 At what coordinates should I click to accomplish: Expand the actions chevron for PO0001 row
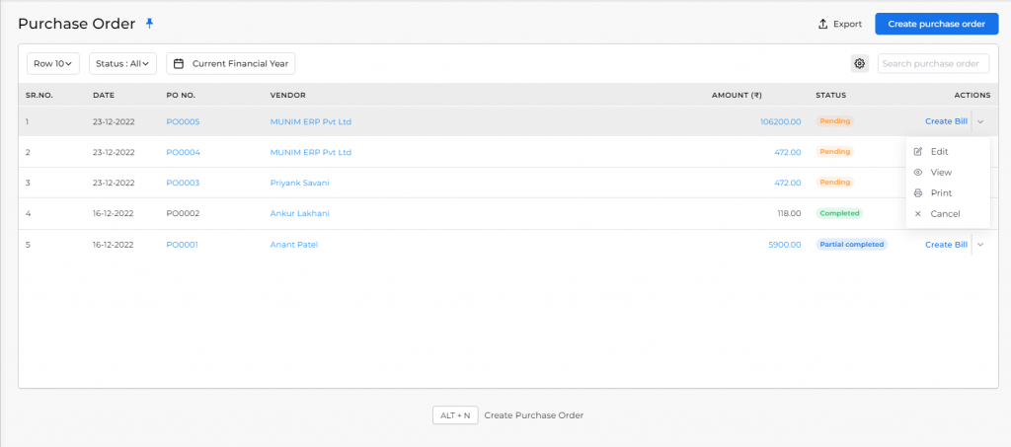[x=980, y=245]
